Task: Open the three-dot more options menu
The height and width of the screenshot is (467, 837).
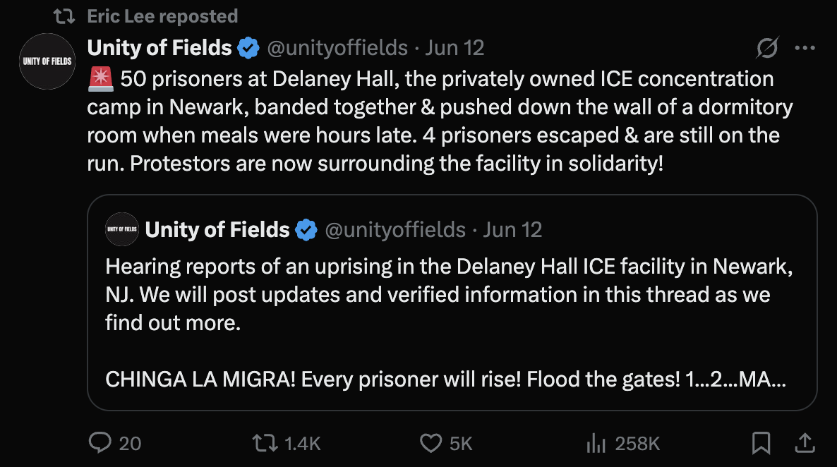Action: tap(805, 49)
